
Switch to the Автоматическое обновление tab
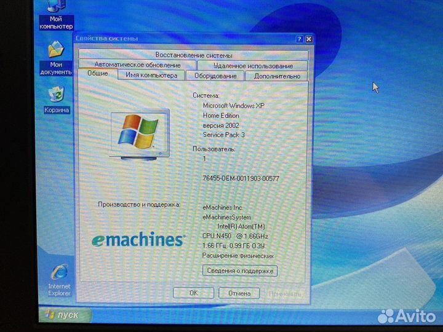[137, 65]
